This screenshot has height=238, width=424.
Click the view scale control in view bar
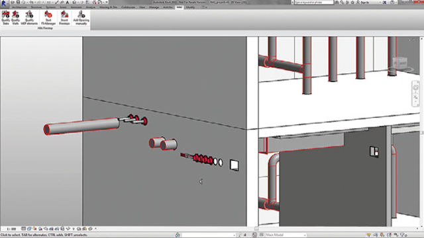[x=11, y=229]
